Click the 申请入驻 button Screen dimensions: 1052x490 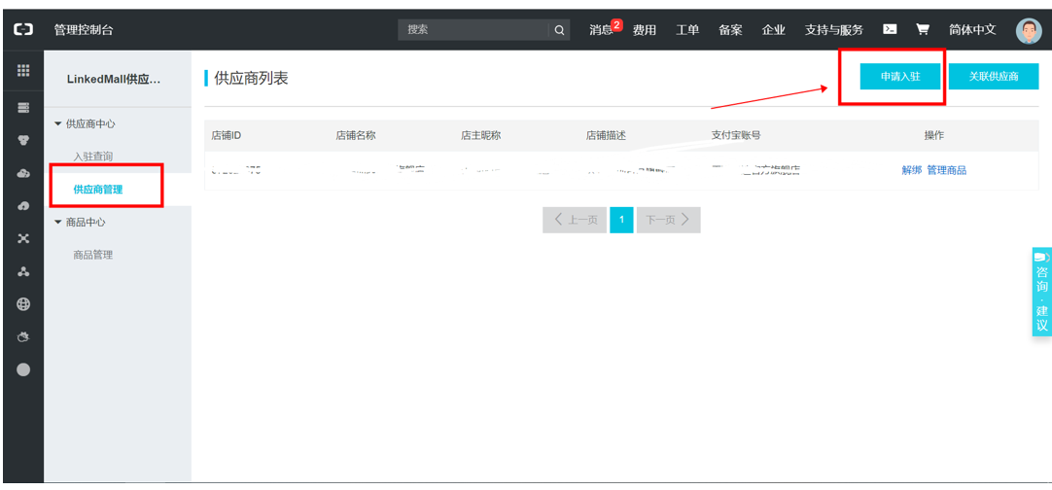pos(900,77)
